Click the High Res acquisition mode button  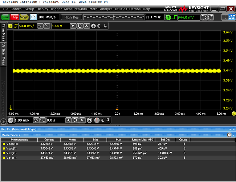click(72, 17)
